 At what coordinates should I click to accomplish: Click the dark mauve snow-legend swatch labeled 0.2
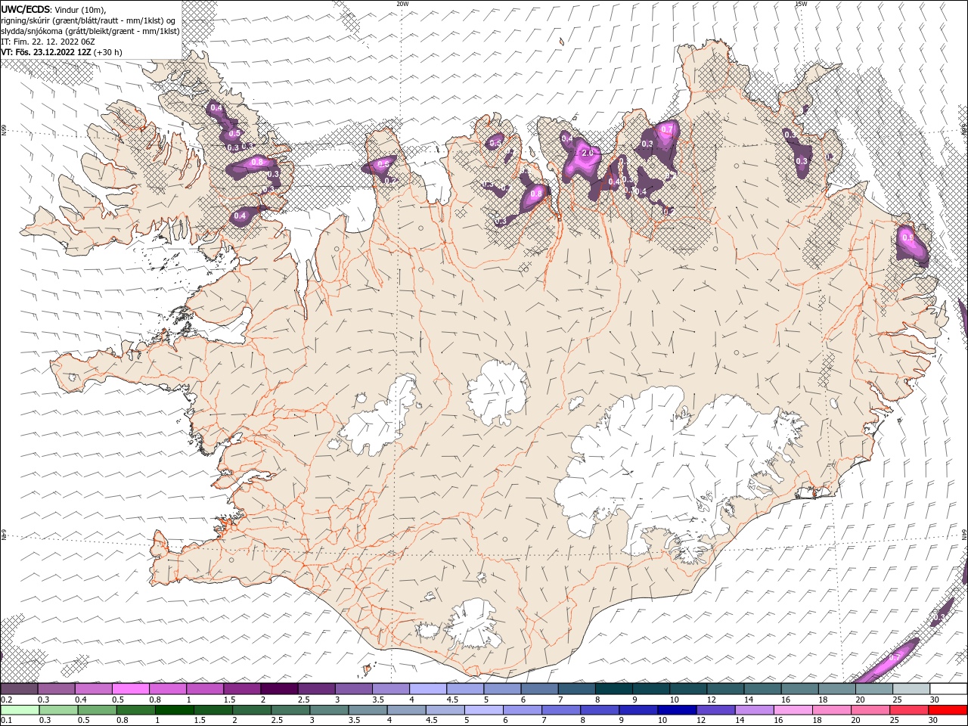[19, 689]
